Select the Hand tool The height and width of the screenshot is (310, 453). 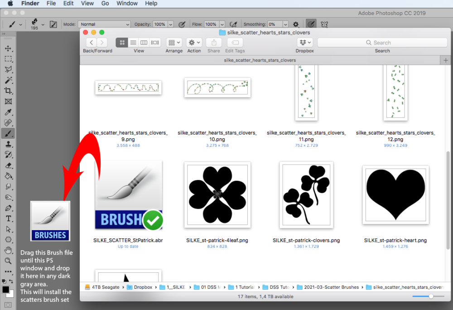pos(8,250)
